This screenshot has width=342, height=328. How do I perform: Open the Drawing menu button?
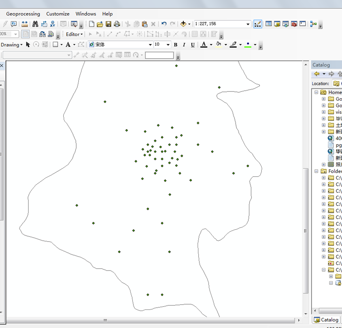(11, 45)
